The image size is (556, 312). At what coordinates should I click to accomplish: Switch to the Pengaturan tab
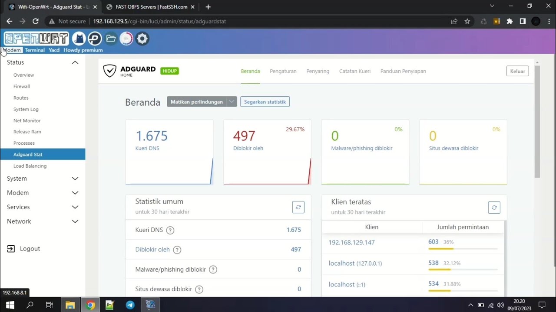(x=283, y=71)
